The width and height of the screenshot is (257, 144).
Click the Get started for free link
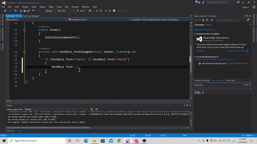236,51
